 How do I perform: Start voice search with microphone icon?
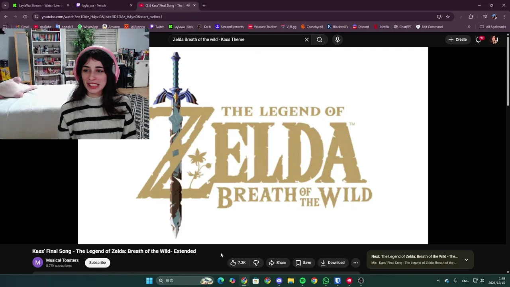point(337,39)
